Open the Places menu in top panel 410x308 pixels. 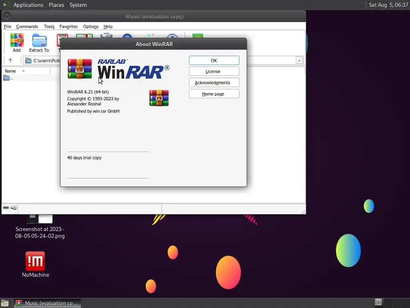56,5
